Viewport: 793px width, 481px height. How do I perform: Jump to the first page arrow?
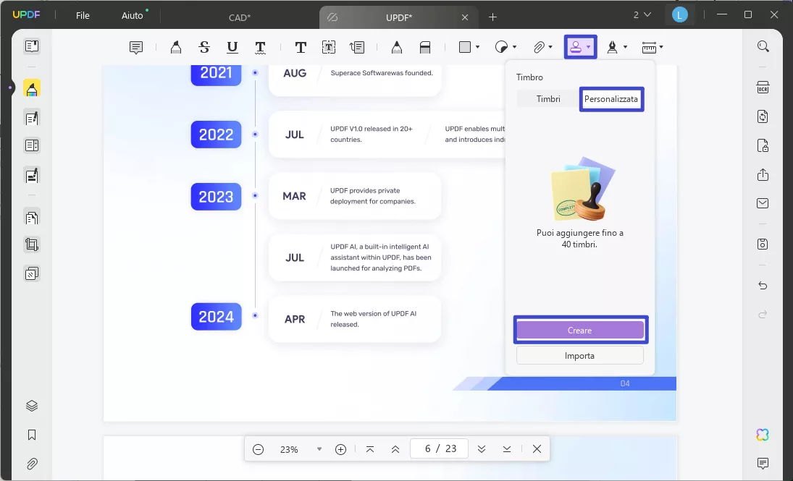point(370,449)
